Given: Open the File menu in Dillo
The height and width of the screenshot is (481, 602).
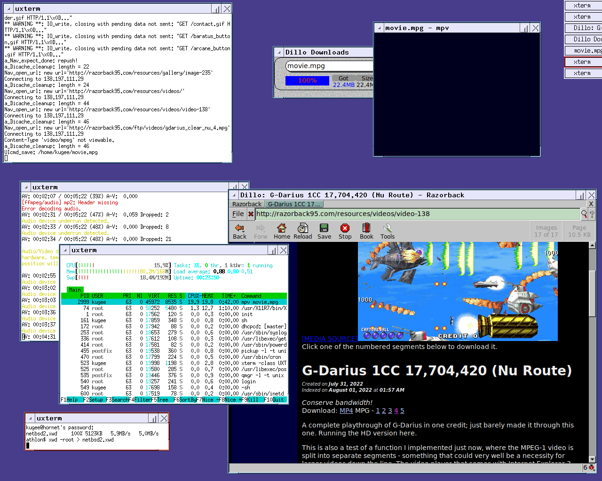Looking at the screenshot, I should click(238, 214).
